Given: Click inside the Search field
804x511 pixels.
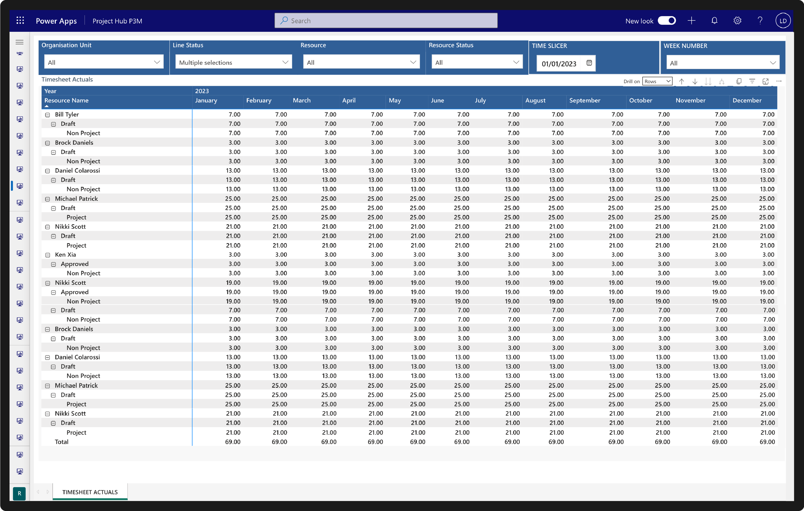Looking at the screenshot, I should [386, 20].
